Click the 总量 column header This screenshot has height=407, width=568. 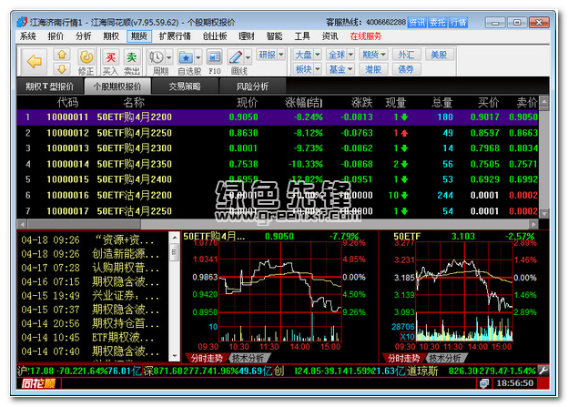pyautogui.click(x=442, y=103)
